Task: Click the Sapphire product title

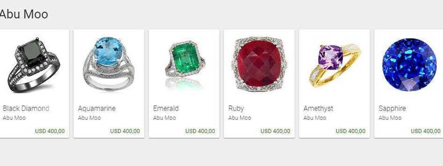Action: pos(392,109)
